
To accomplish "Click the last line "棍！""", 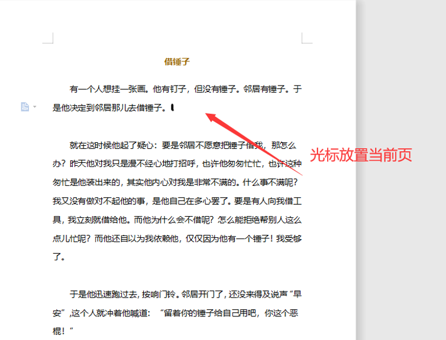I will (x=63, y=331).
